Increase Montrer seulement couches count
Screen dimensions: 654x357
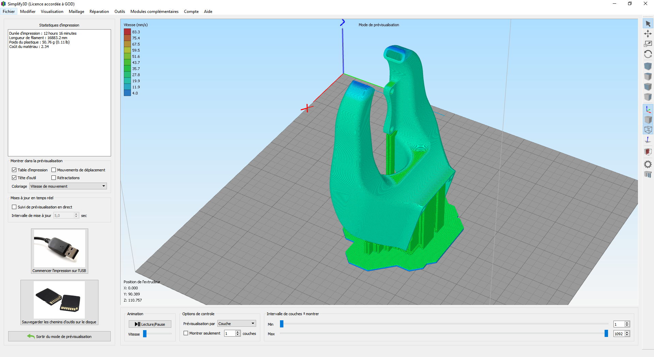coord(238,332)
